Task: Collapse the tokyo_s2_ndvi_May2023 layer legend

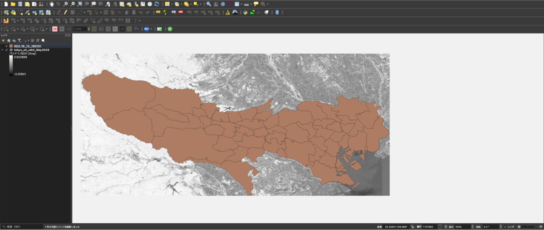Action: click(x=3, y=50)
